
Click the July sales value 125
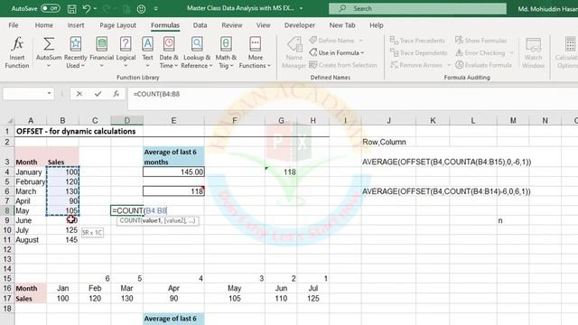pos(62,230)
